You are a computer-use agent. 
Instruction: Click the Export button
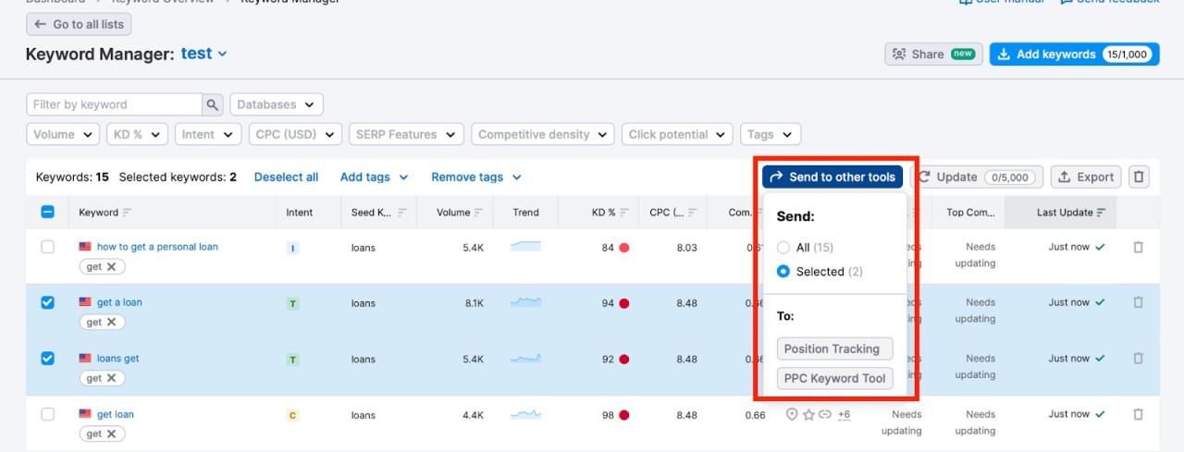[x=1086, y=177]
